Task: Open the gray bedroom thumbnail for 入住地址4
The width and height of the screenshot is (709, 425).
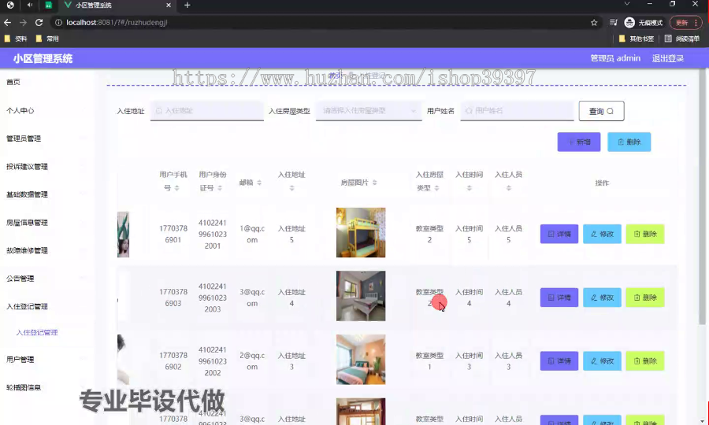Action: pos(361,296)
